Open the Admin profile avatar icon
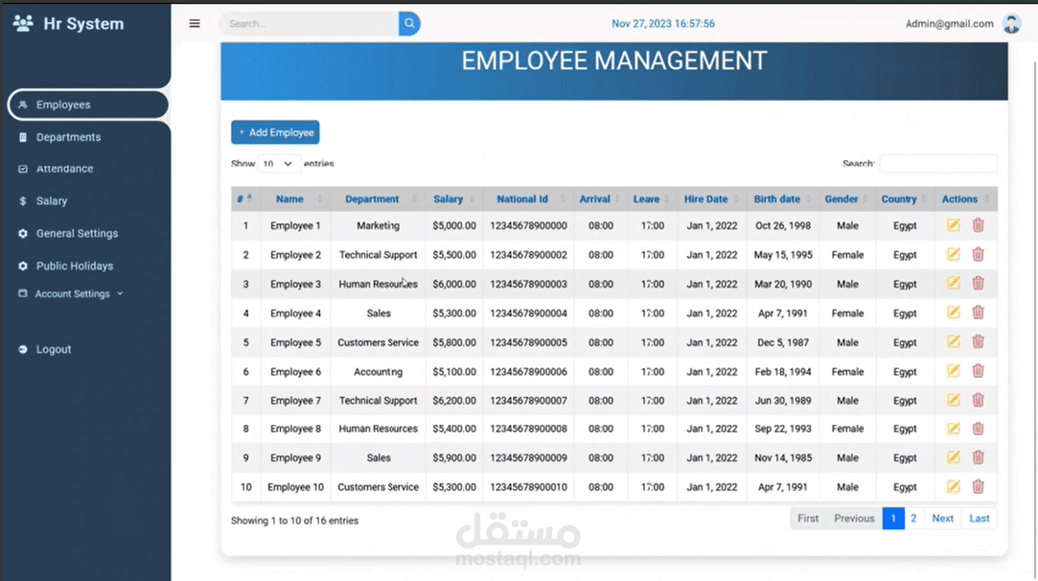The height and width of the screenshot is (581, 1038). tap(1012, 23)
